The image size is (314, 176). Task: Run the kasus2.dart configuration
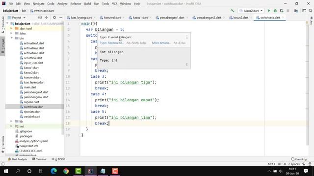tap(269, 11)
